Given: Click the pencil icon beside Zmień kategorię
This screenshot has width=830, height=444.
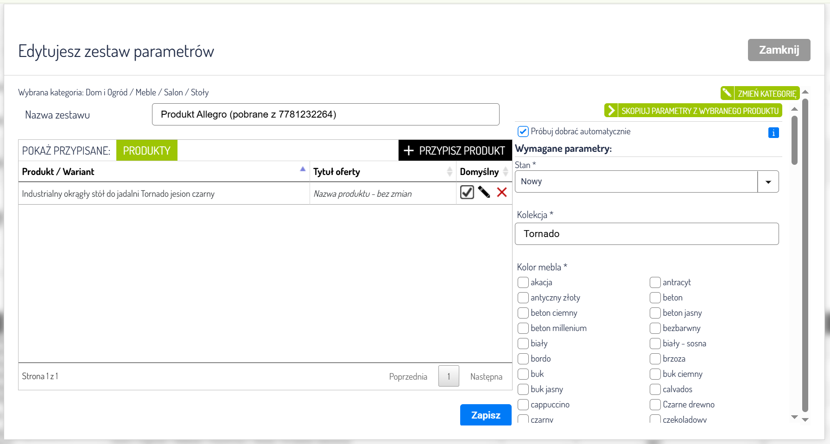Looking at the screenshot, I should tap(727, 93).
